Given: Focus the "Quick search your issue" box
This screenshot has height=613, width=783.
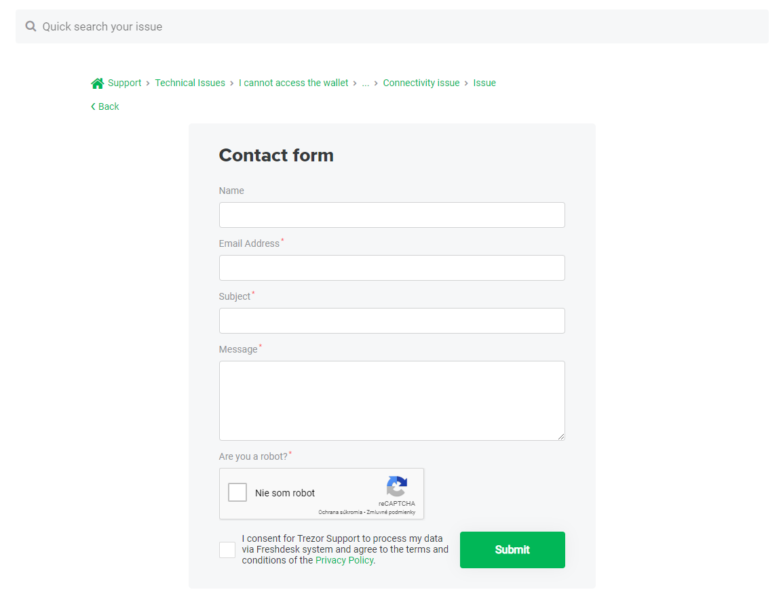Looking at the screenshot, I should 400,26.
